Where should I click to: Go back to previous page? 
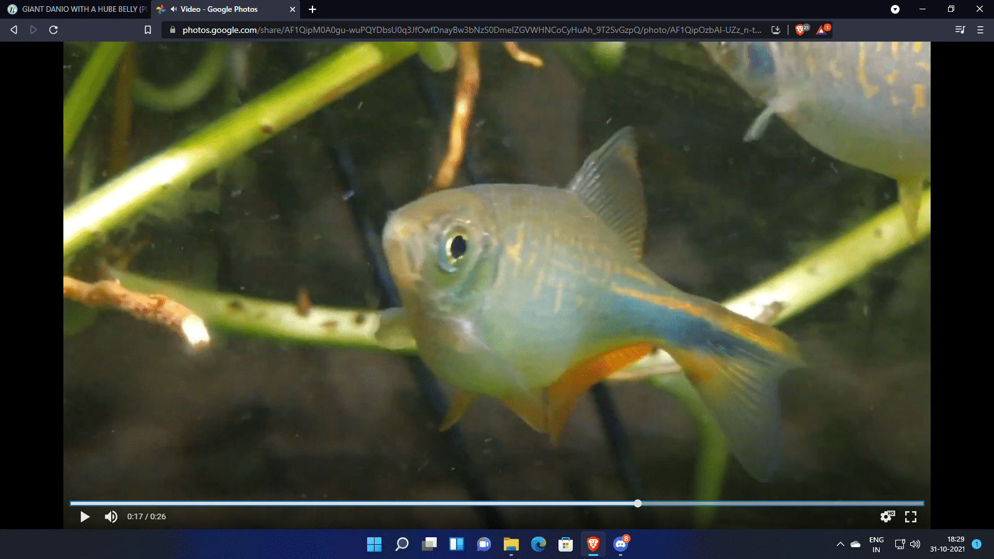14,30
